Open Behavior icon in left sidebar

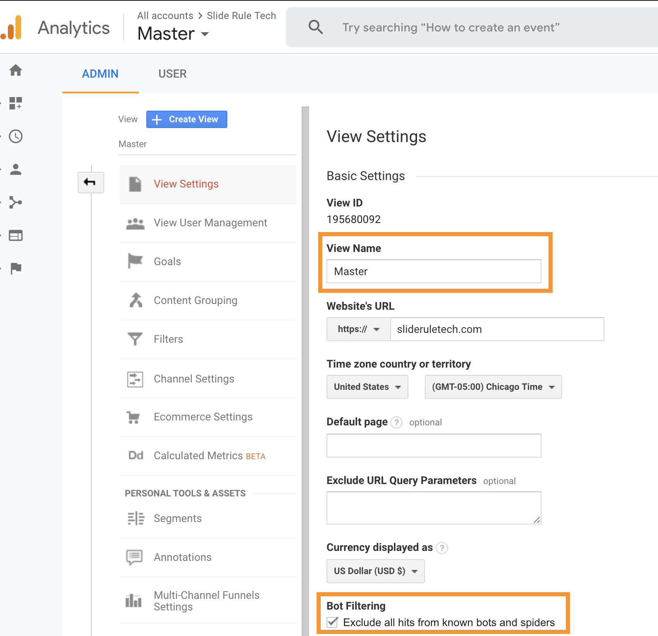tap(16, 235)
